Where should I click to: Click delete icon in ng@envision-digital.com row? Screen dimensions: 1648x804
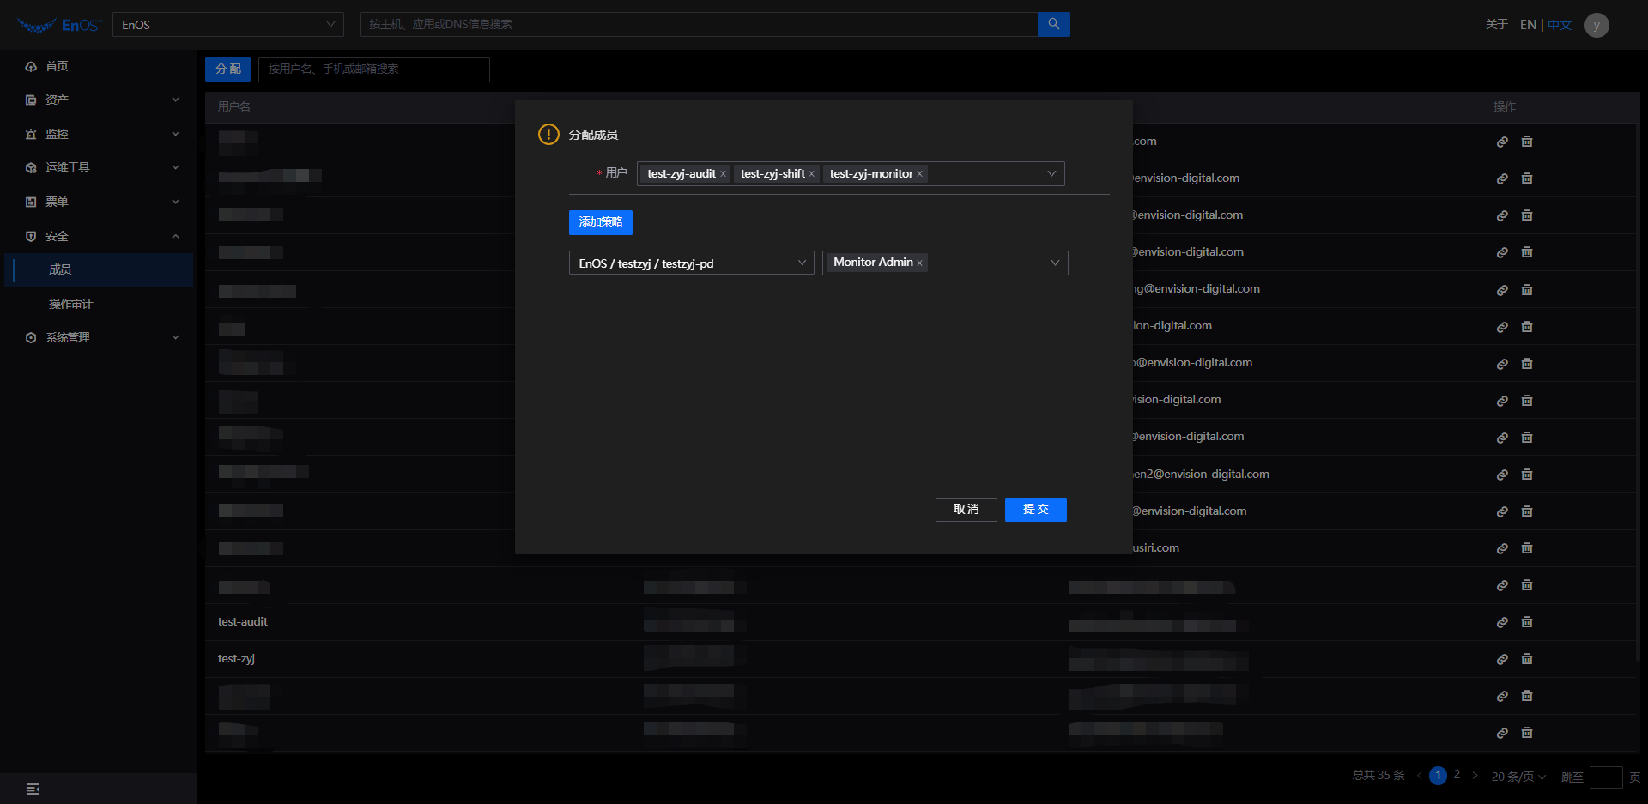[x=1527, y=290]
